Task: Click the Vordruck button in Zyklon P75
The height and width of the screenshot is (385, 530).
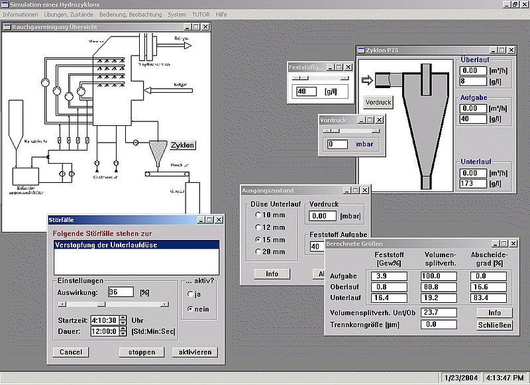Action: click(x=378, y=103)
